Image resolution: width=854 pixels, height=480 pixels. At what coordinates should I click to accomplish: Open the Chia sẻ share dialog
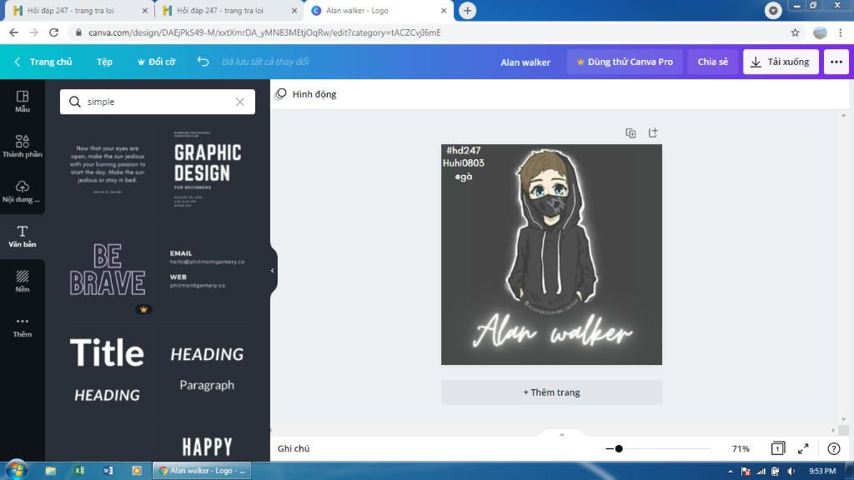coord(713,62)
